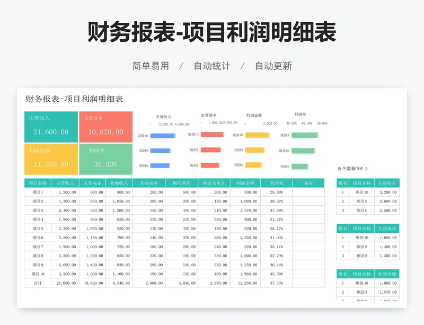Select 合计 其他收入 total 8,540.00
This screenshot has height=325, width=424.
119,283
